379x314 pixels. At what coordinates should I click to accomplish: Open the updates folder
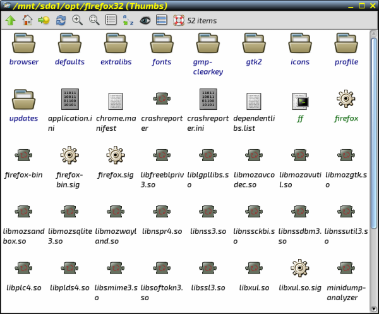(x=24, y=100)
